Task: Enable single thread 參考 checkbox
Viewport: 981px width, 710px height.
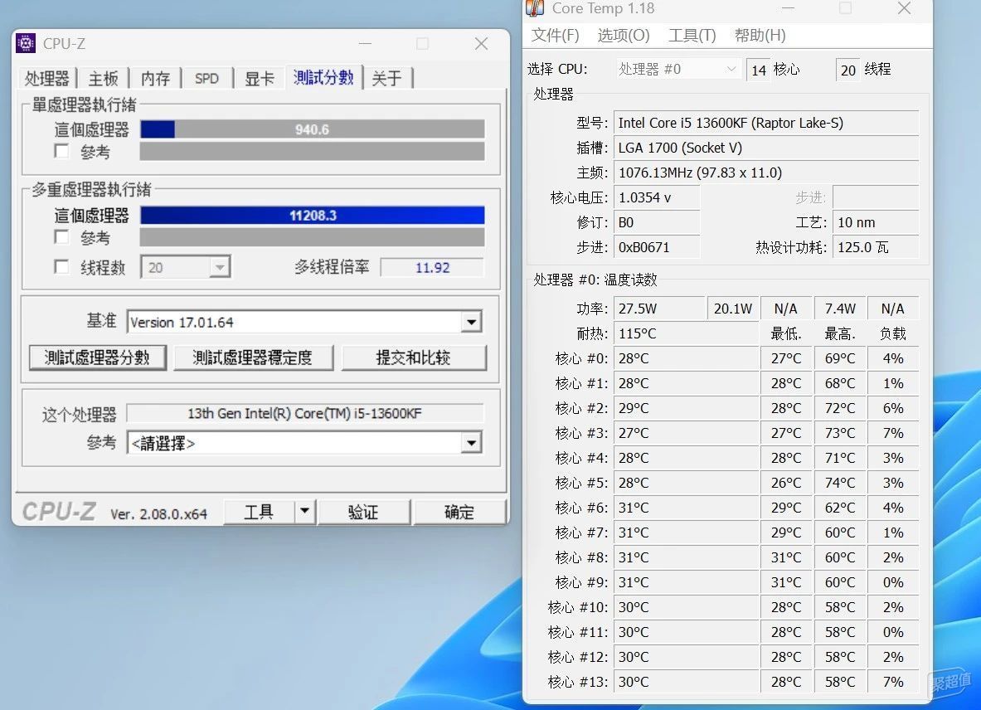Action: coord(61,151)
